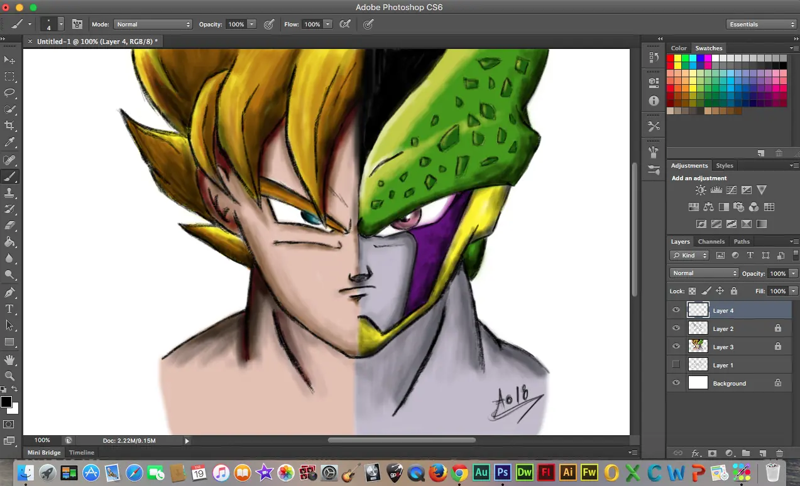The height and width of the screenshot is (486, 800).
Task: Toggle airbrush mode in options bar
Action: tap(345, 24)
